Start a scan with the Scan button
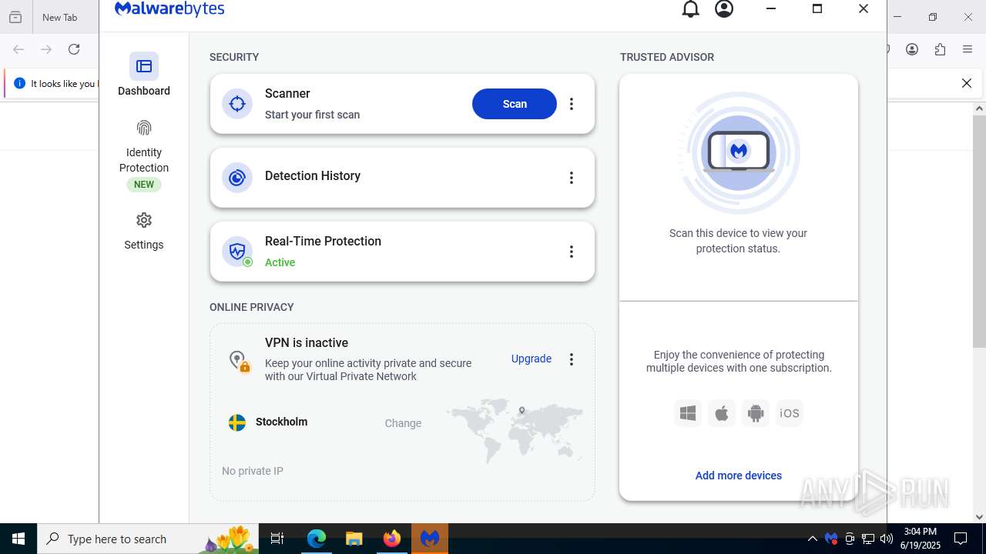The width and height of the screenshot is (986, 554). (515, 104)
